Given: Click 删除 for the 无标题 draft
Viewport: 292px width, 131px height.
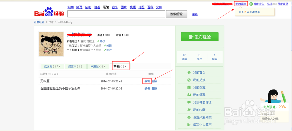Looking at the screenshot, I should point(154,81).
